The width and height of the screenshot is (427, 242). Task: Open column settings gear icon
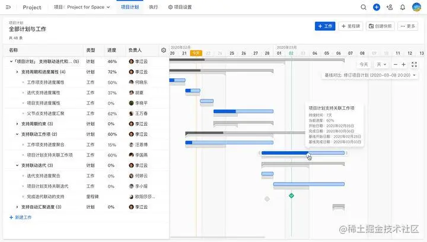pos(164,50)
